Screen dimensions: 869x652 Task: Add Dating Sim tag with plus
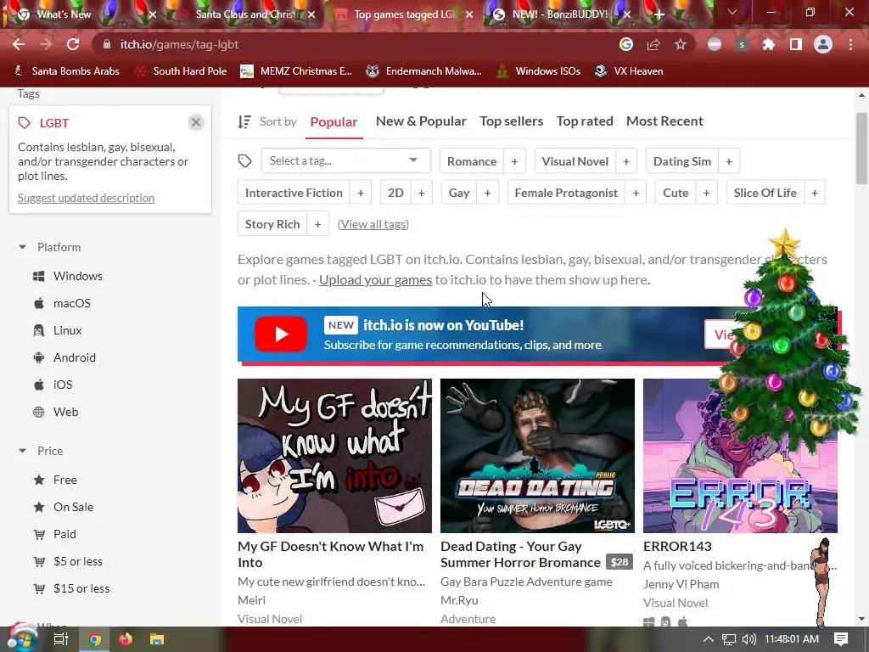point(729,161)
